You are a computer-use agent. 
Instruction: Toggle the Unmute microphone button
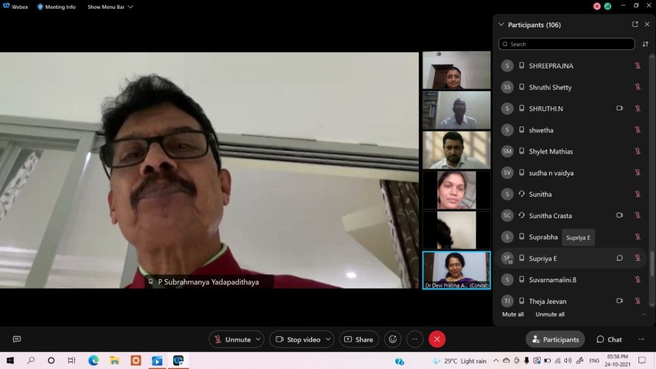(x=232, y=339)
